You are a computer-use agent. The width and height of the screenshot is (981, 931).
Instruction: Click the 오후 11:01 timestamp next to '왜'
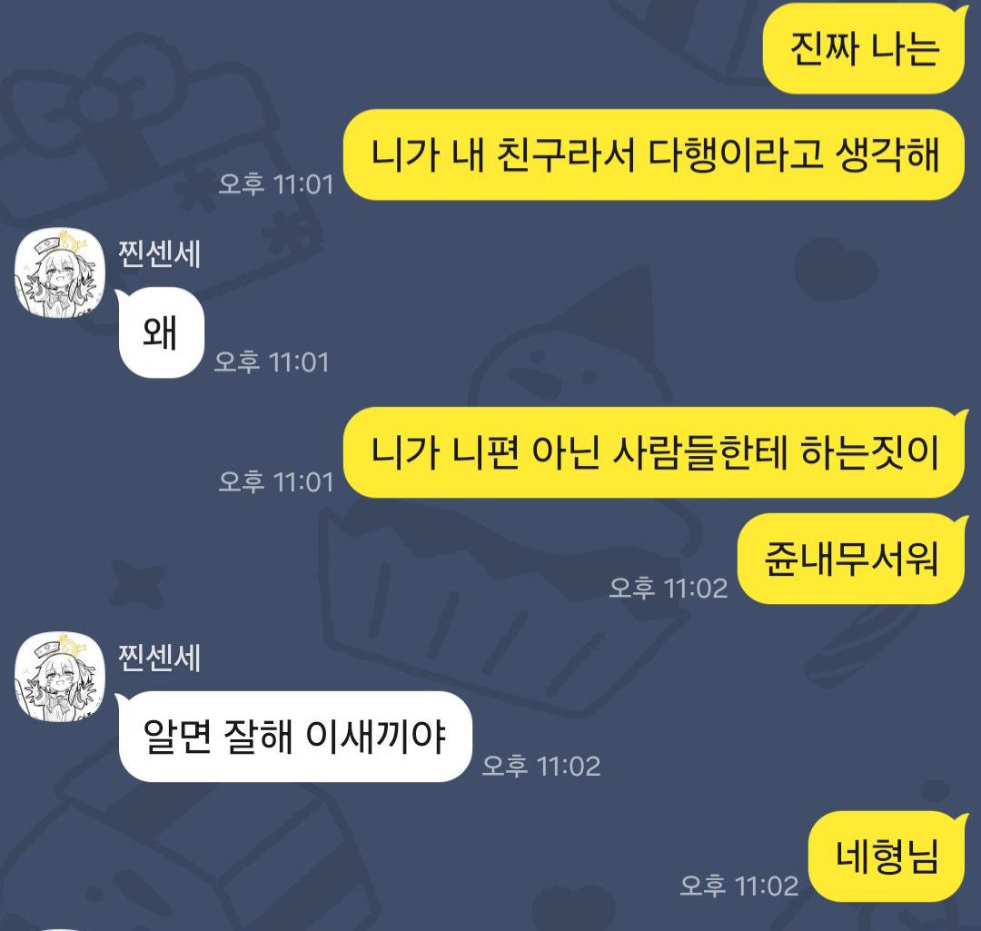pyautogui.click(x=272, y=362)
